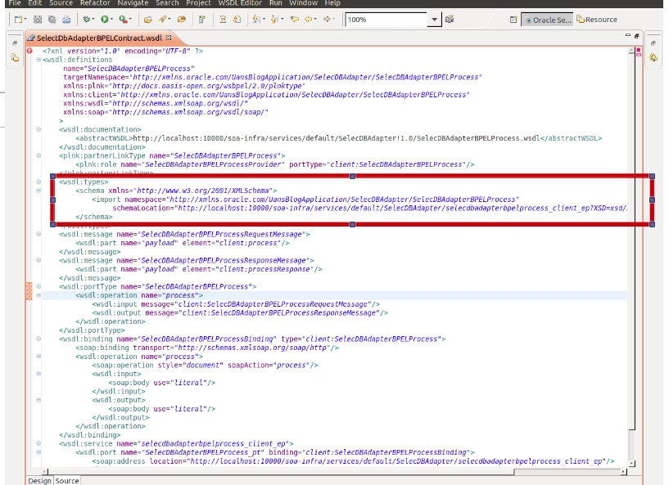
Task: Click the 100% zoom input field
Action: pos(386,20)
